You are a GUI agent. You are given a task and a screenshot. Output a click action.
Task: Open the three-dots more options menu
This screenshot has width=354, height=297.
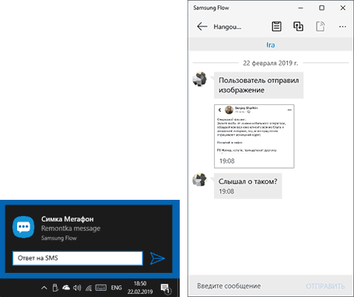342,26
